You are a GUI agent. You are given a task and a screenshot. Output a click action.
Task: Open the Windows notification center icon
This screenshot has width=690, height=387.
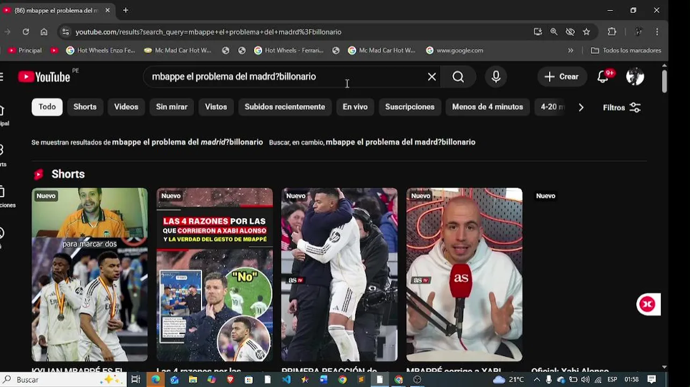(652, 379)
